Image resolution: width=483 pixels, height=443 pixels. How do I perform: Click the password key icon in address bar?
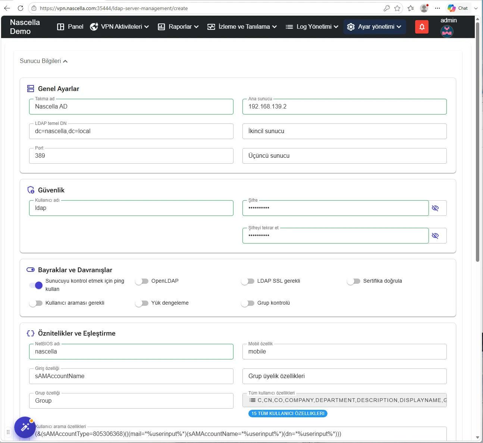387,8
